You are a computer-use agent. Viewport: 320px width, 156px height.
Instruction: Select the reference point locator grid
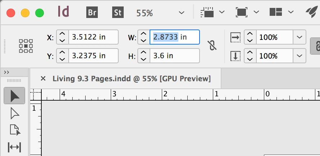pos(26,46)
